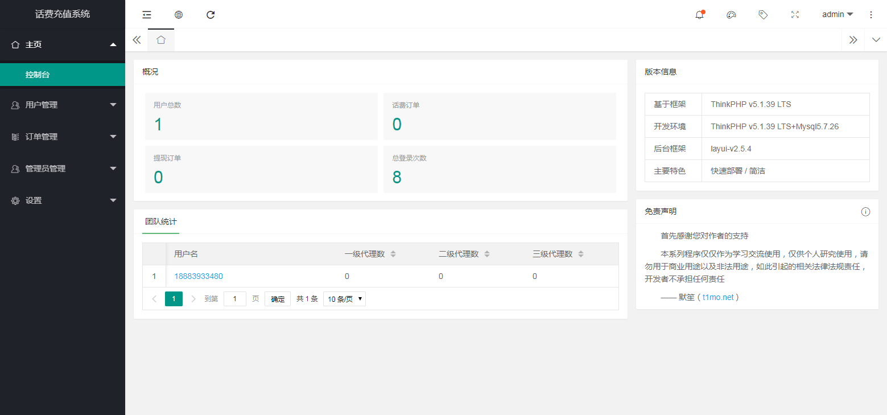Click the page number input field
887x415 pixels.
click(x=234, y=299)
